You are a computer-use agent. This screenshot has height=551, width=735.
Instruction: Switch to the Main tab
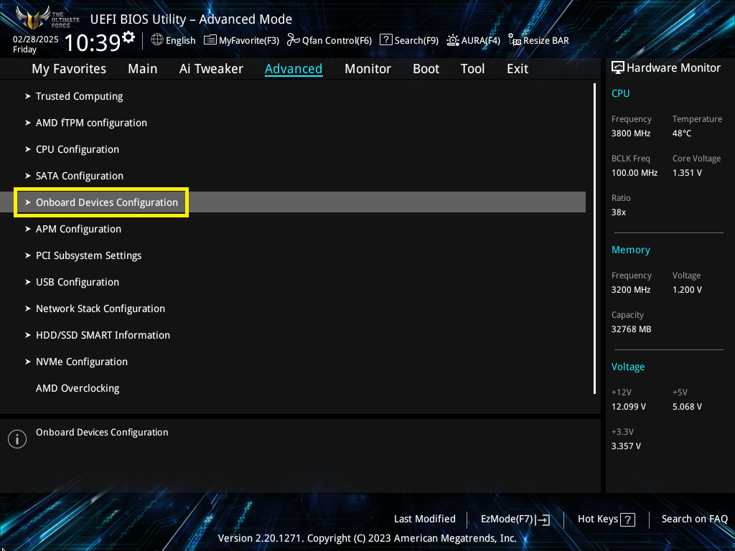[x=143, y=69]
